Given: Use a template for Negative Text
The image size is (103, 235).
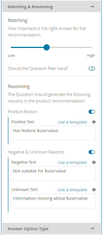Looking at the screenshot, I should click(72, 162).
